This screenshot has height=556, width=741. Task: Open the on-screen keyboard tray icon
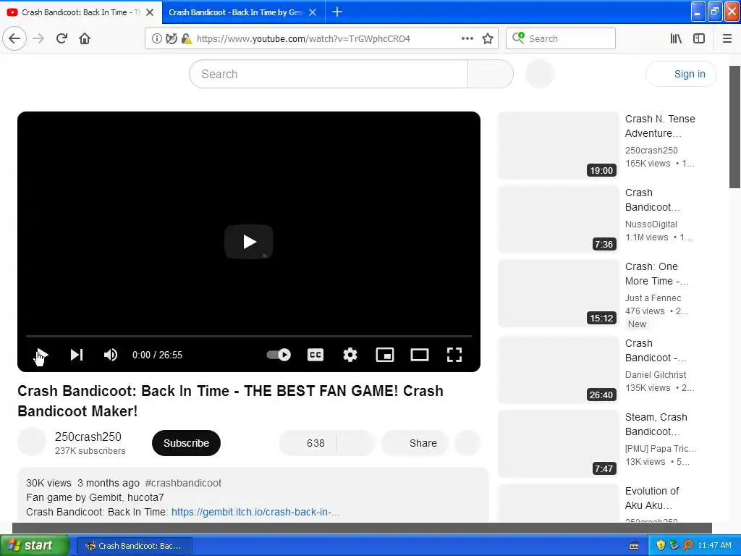634,546
